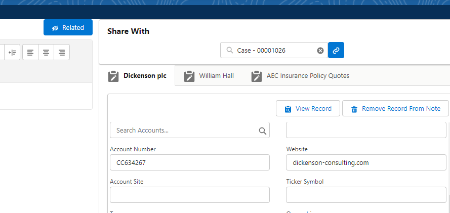The height and width of the screenshot is (213, 450).
Task: Center align text
Action: click(46, 52)
